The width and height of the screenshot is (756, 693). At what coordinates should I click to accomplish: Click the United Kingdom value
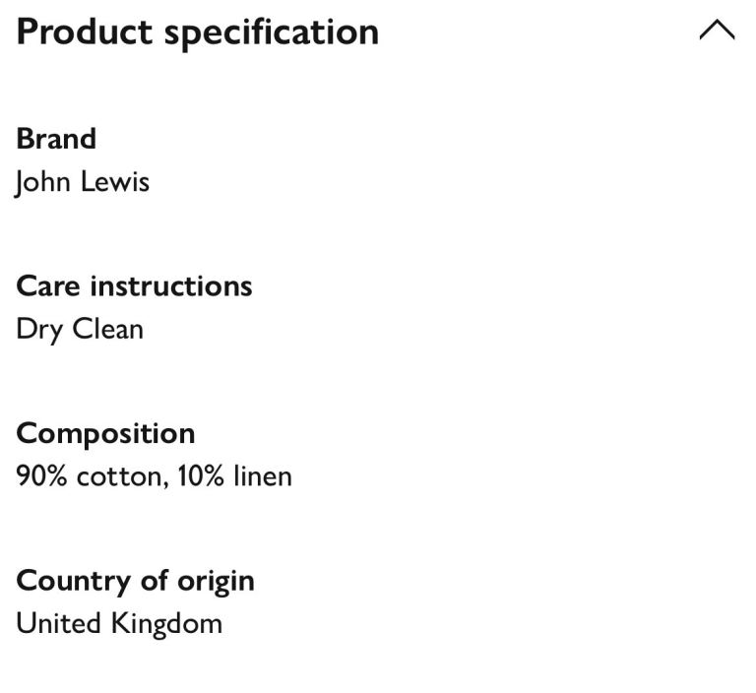119,623
